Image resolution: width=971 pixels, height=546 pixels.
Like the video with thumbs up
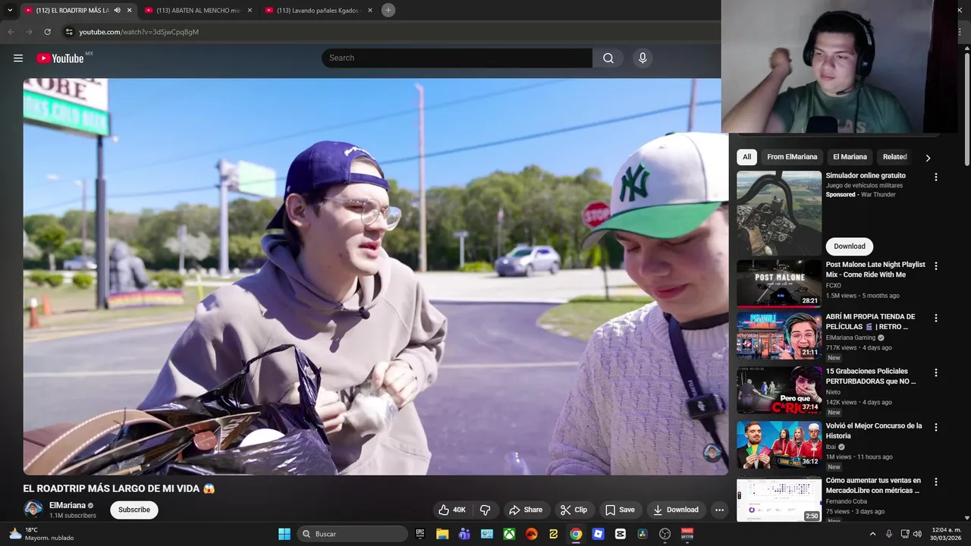452,510
